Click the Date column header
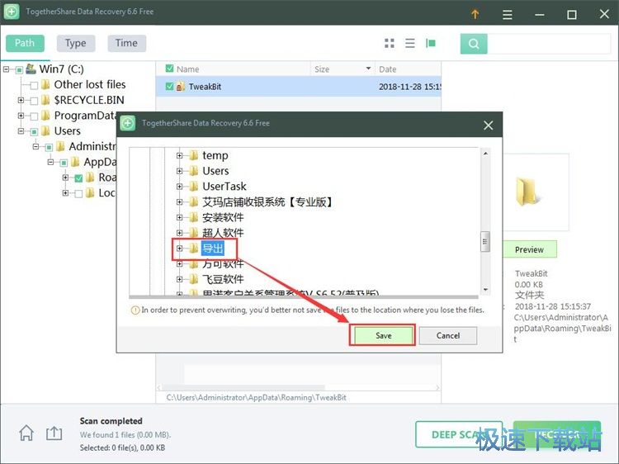 408,69
